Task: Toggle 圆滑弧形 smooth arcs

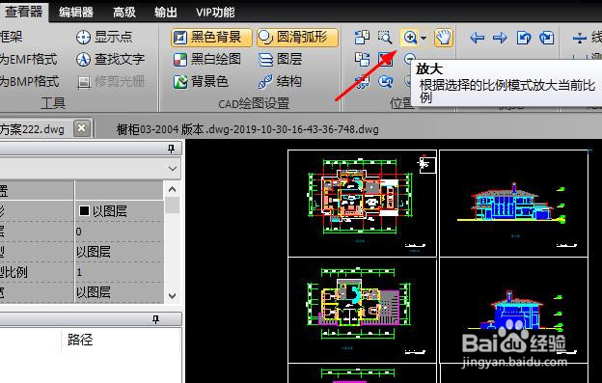Action: (x=297, y=38)
